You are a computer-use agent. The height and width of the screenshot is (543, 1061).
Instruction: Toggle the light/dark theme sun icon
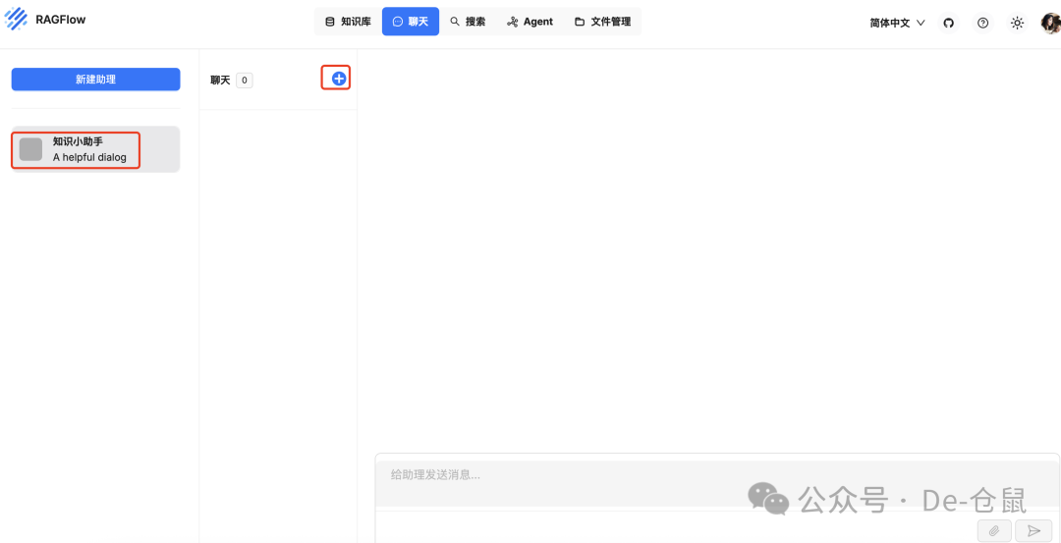point(1017,23)
